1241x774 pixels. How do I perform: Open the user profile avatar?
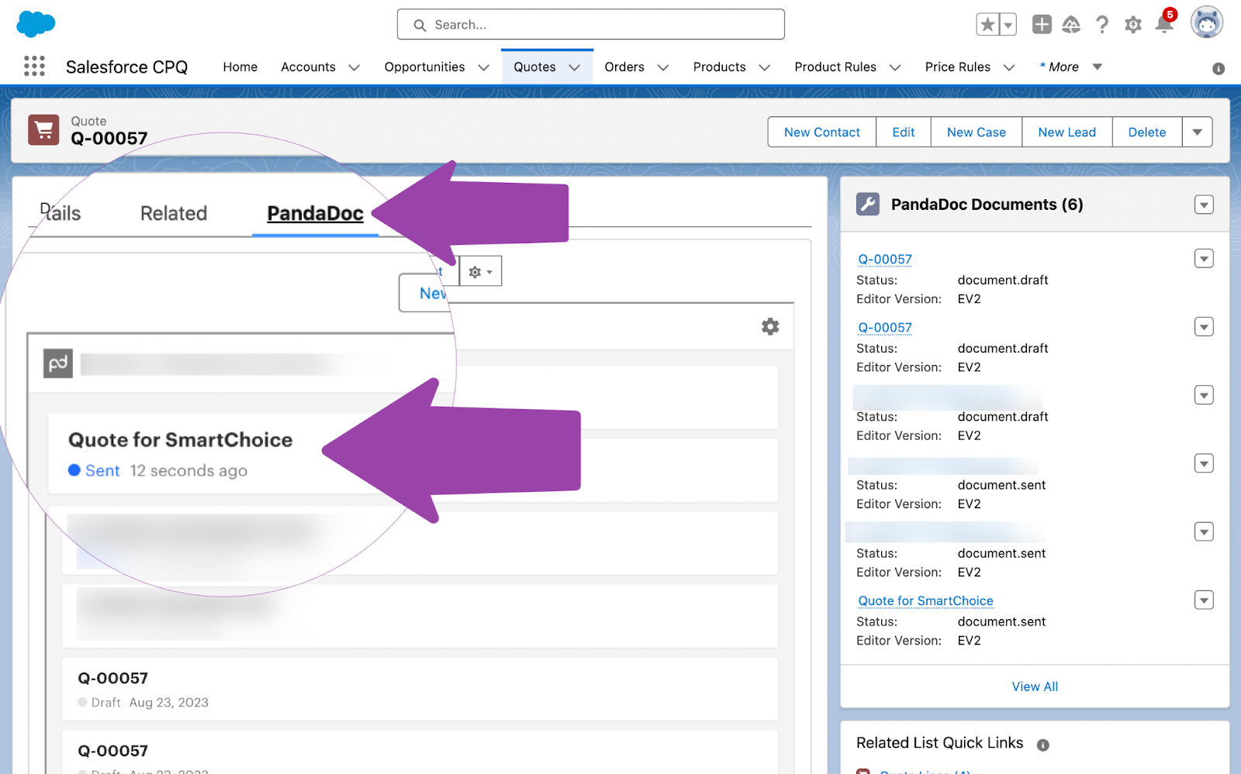1207,22
